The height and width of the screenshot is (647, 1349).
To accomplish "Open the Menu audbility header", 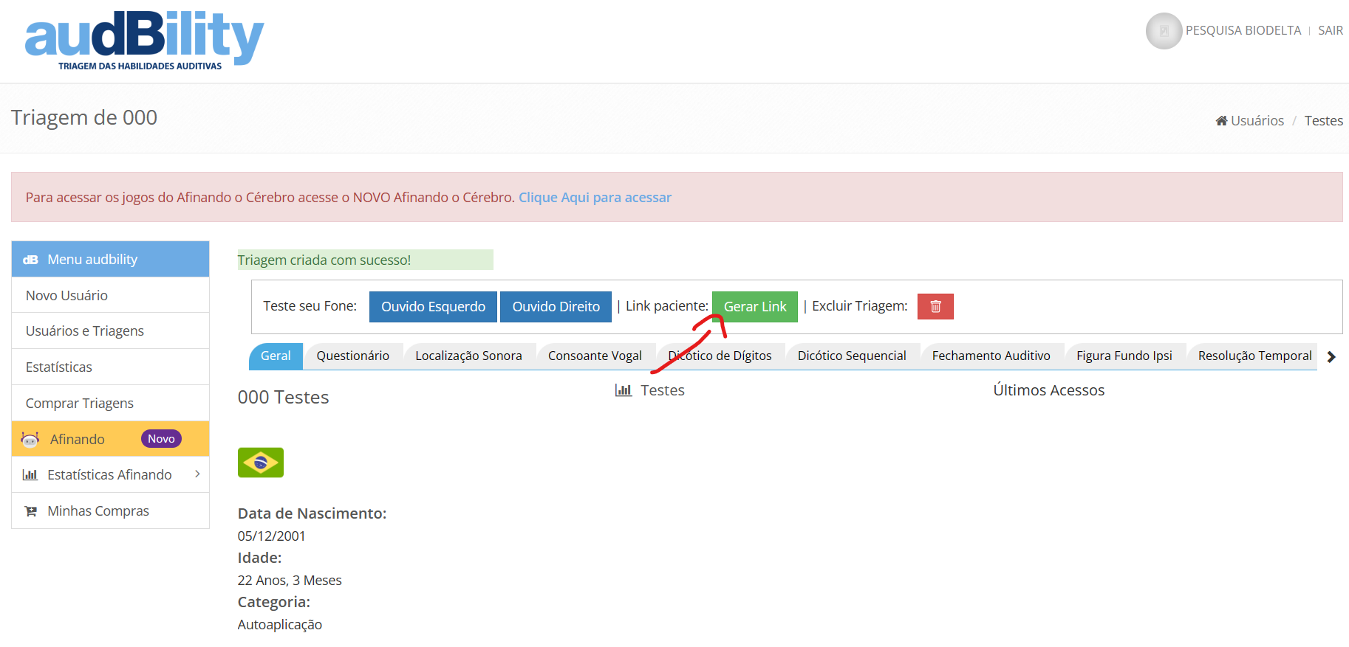I will (x=111, y=259).
